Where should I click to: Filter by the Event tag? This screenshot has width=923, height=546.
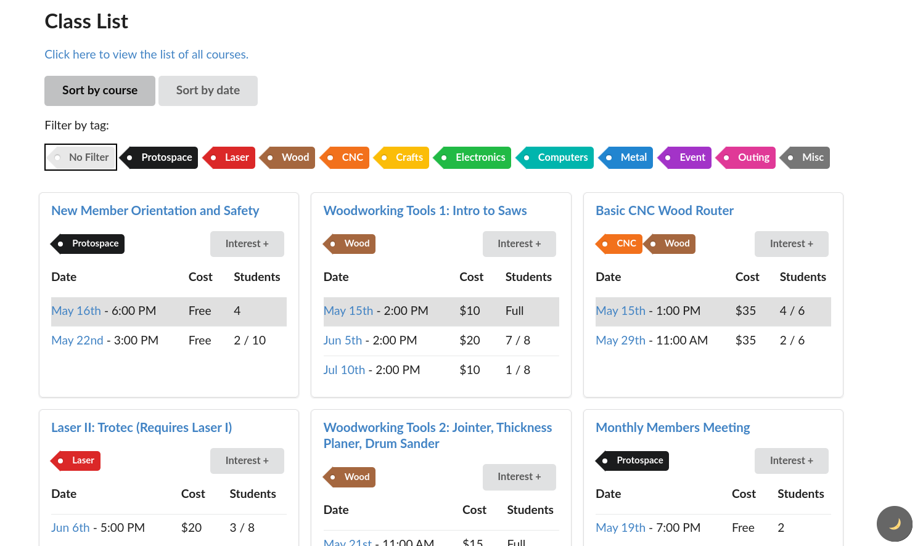686,158
